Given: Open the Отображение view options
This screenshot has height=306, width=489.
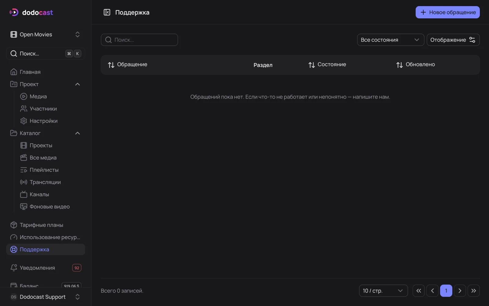Looking at the screenshot, I should 453,40.
